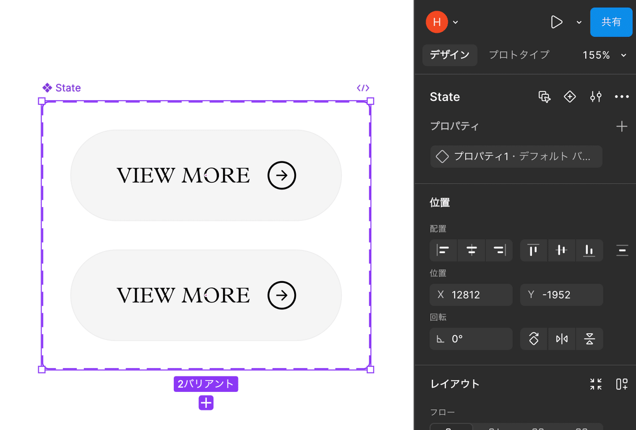Click the プロパティ1 property chip
This screenshot has width=636, height=430.
(516, 157)
